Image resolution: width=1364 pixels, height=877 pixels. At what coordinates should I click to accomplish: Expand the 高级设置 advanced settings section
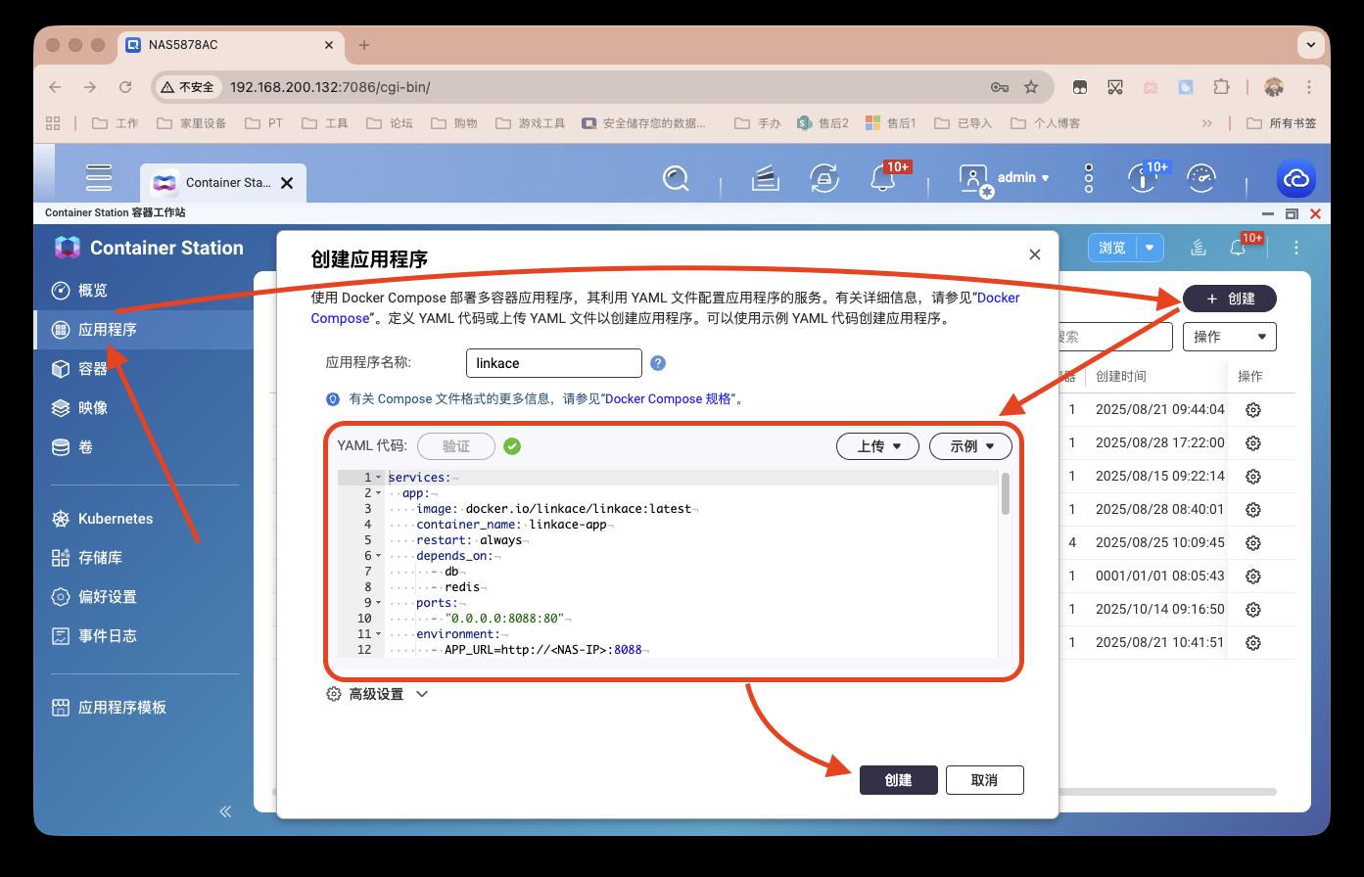tap(378, 694)
